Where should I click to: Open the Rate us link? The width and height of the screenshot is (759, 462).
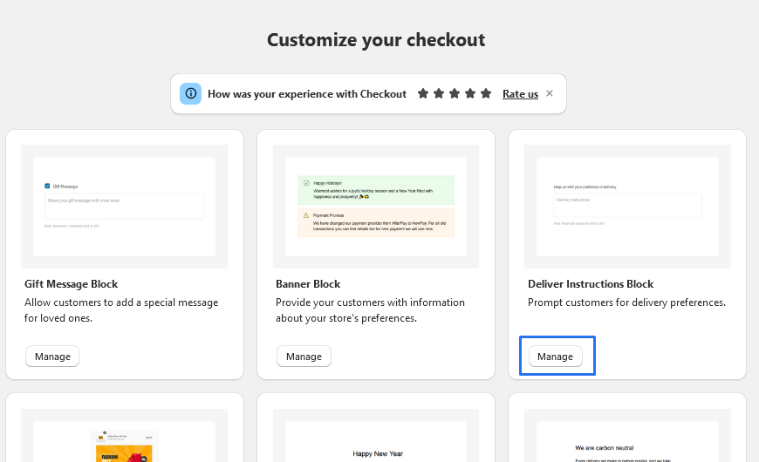pyautogui.click(x=520, y=94)
